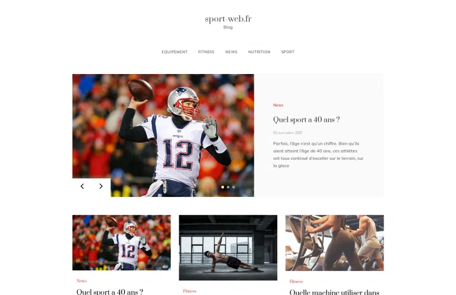Image resolution: width=456 pixels, height=295 pixels.
Task: Click Fitness tag under gym machines thumbnail
Action: point(296,282)
